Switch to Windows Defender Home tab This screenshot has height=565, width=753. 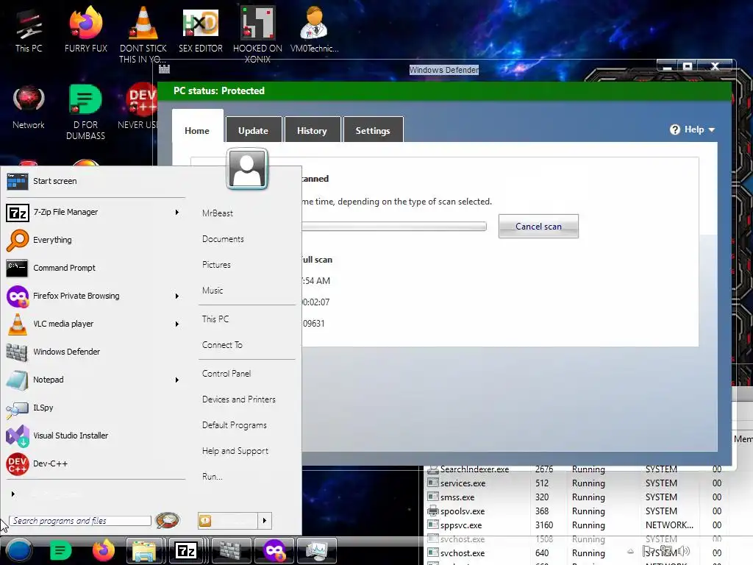pos(197,127)
